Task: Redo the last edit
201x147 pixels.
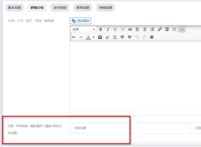Action: pos(144,37)
